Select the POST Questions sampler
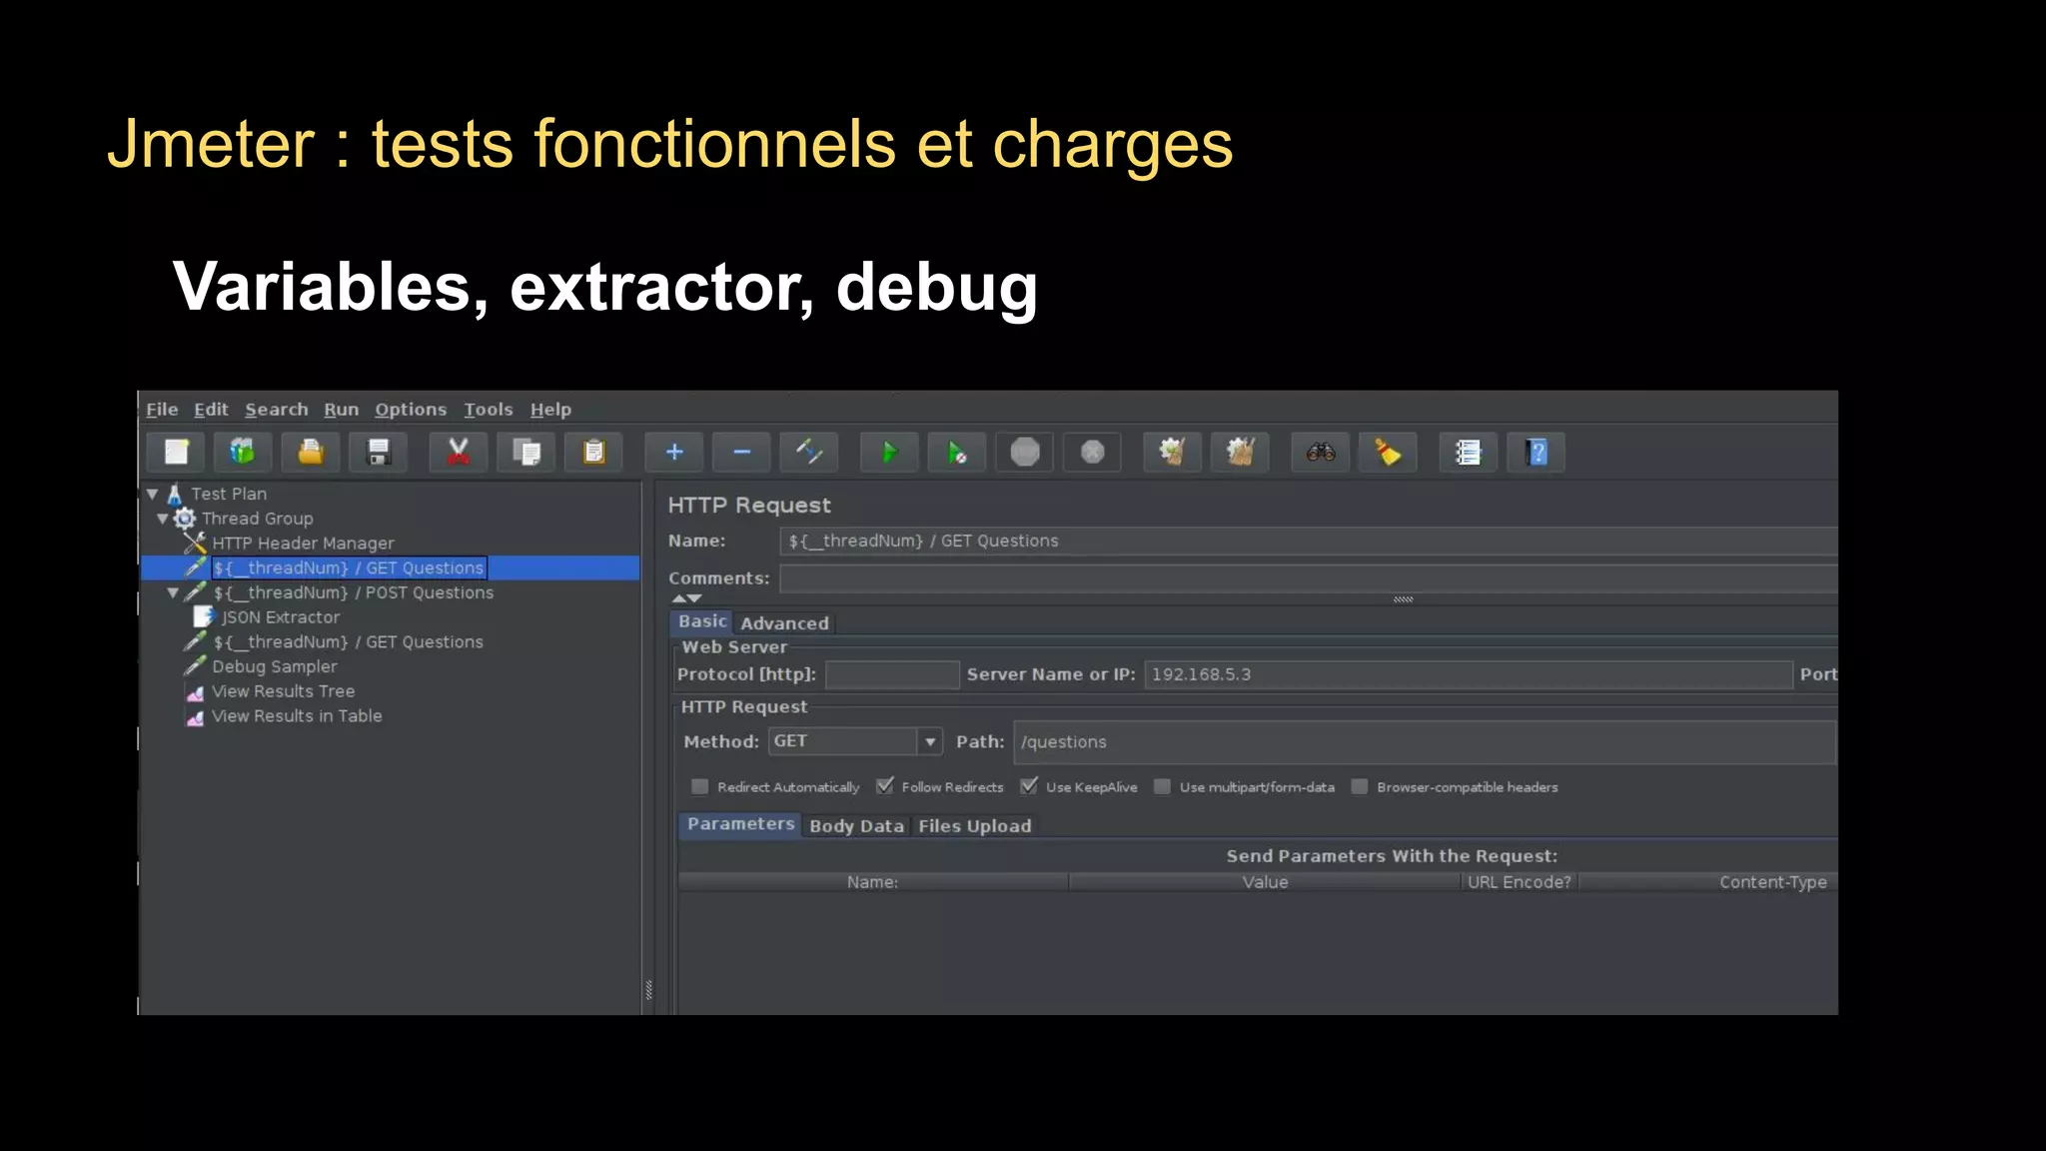 tap(354, 592)
